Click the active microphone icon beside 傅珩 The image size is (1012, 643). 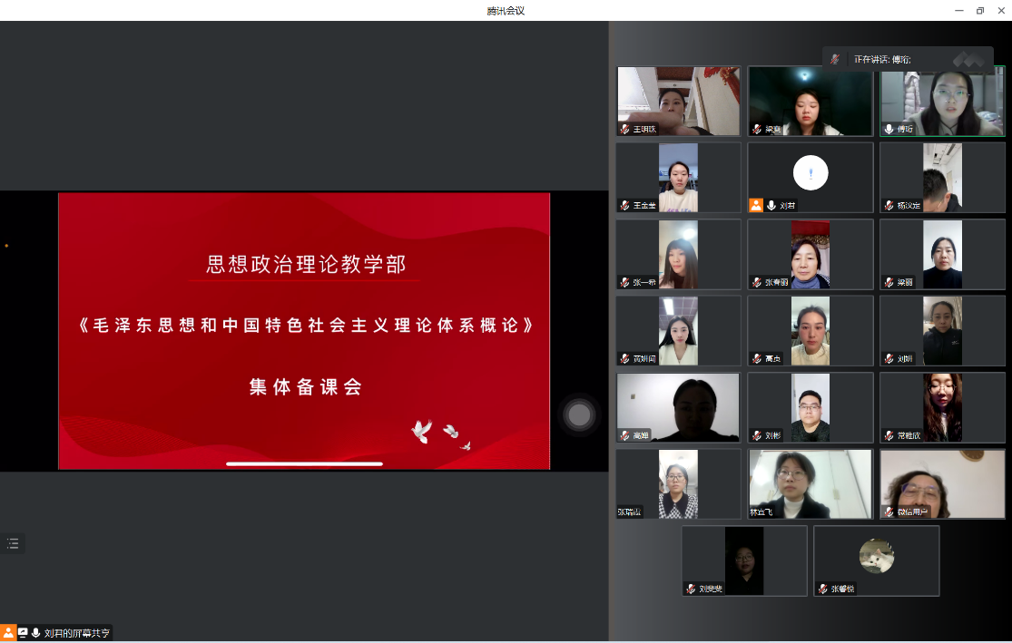(889, 129)
